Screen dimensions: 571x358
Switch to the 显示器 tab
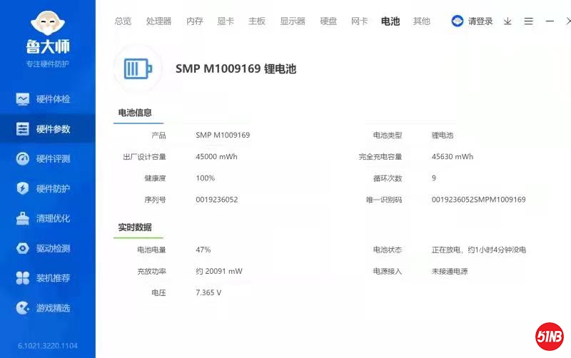(293, 21)
